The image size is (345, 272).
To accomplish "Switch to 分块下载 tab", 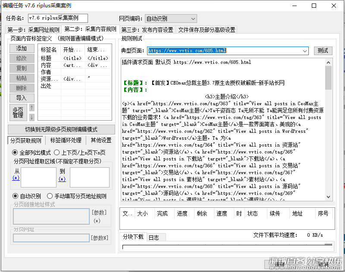I will point(133,237).
